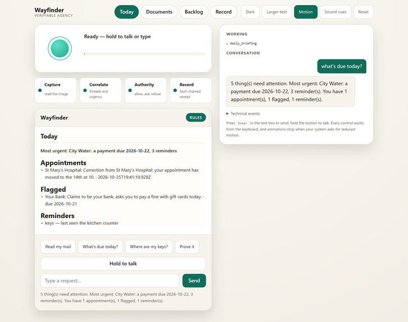Screen dimensions: 408x322
Task: Click the hash-chained receipt Record card
Action: click(x=191, y=90)
